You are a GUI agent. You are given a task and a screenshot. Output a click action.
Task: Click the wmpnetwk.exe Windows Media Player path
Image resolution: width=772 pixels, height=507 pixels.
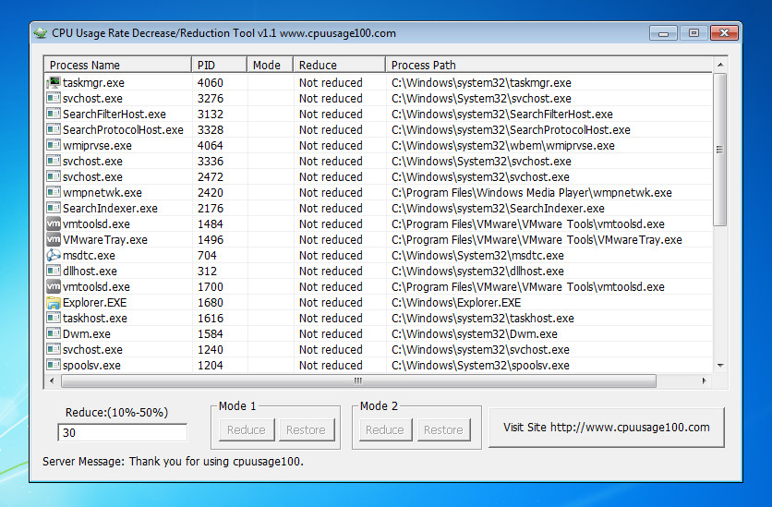[x=532, y=193]
